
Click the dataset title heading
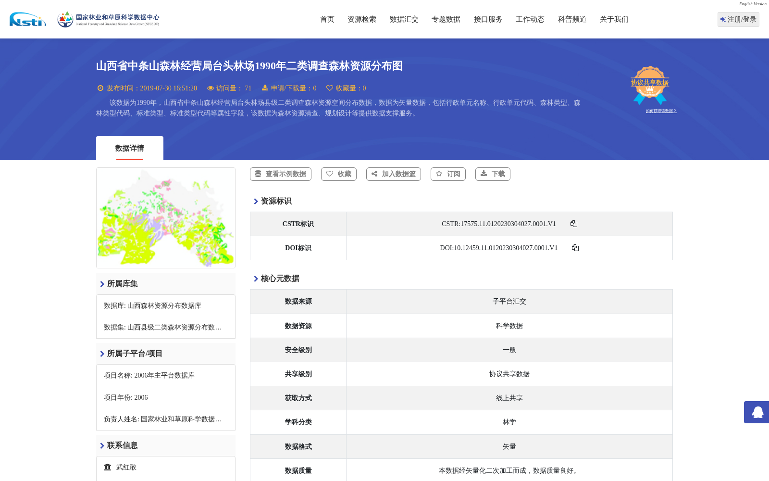pos(249,66)
